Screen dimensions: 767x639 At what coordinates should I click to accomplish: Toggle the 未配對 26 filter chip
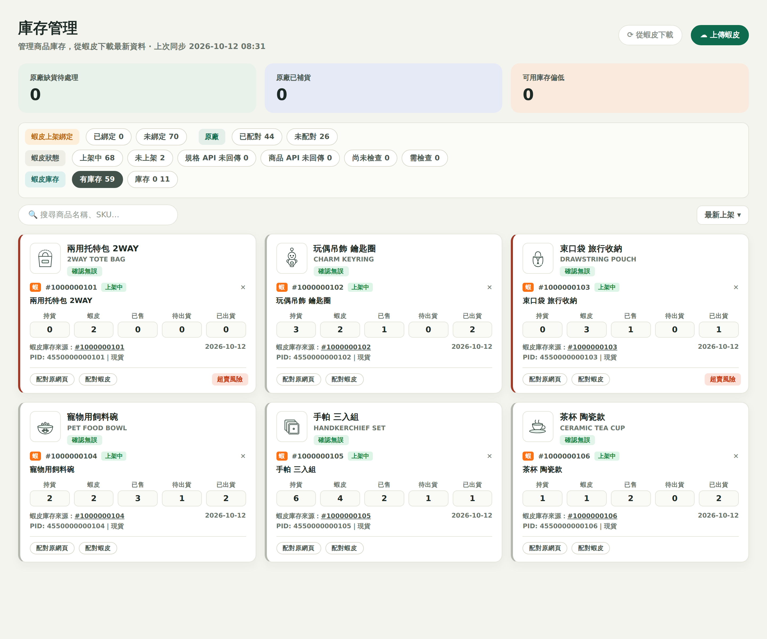coord(312,137)
